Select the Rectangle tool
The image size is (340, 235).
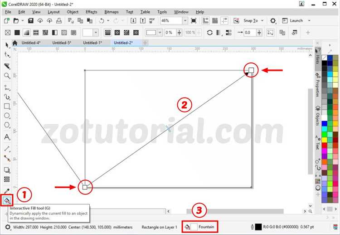click(x=7, y=106)
